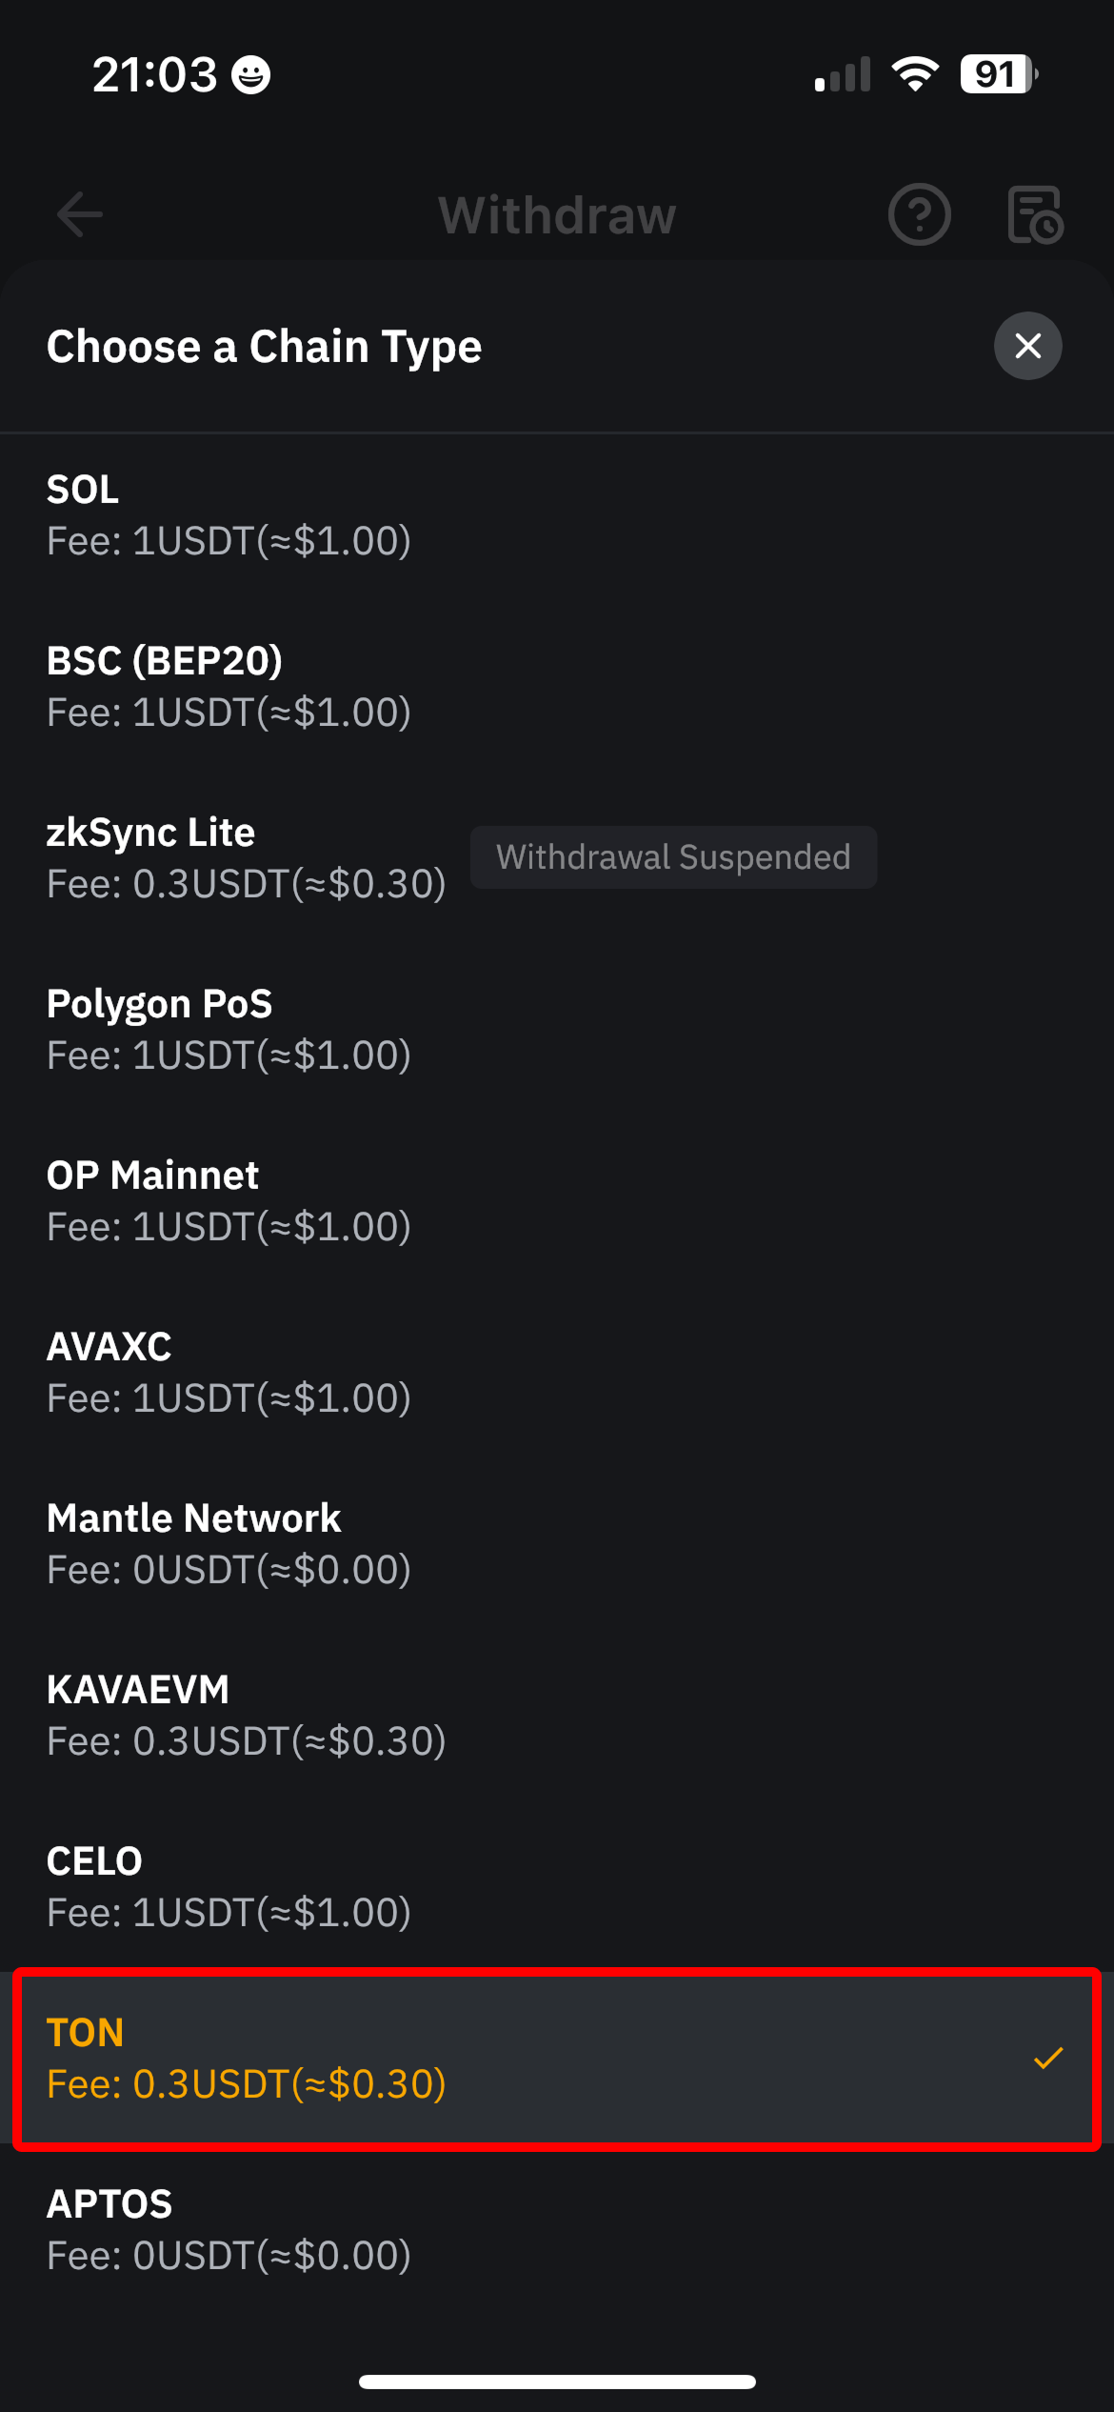This screenshot has height=2412, width=1114.
Task: Select zkSync Lite chain
Action: [246, 858]
